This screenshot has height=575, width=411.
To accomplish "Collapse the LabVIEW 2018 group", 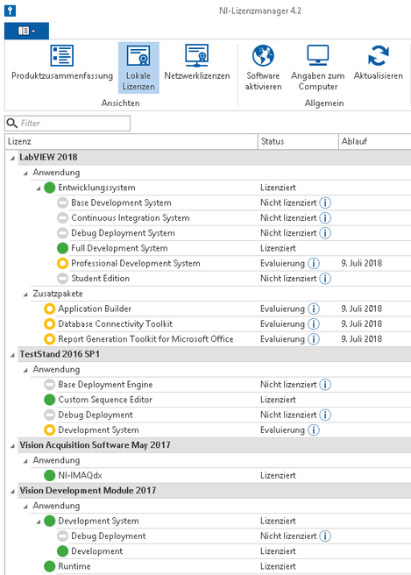I will coord(12,158).
